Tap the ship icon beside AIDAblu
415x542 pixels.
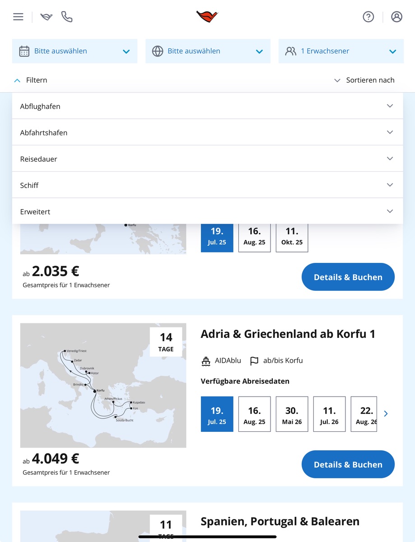point(206,361)
